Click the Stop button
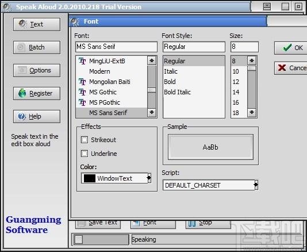Viewport: 307px width, 252px height. pyautogui.click(x=208, y=224)
